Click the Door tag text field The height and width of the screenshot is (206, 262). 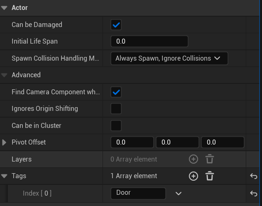pos(138,193)
